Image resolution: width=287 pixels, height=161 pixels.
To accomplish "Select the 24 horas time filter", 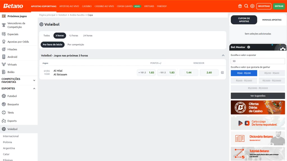I will (88, 35).
